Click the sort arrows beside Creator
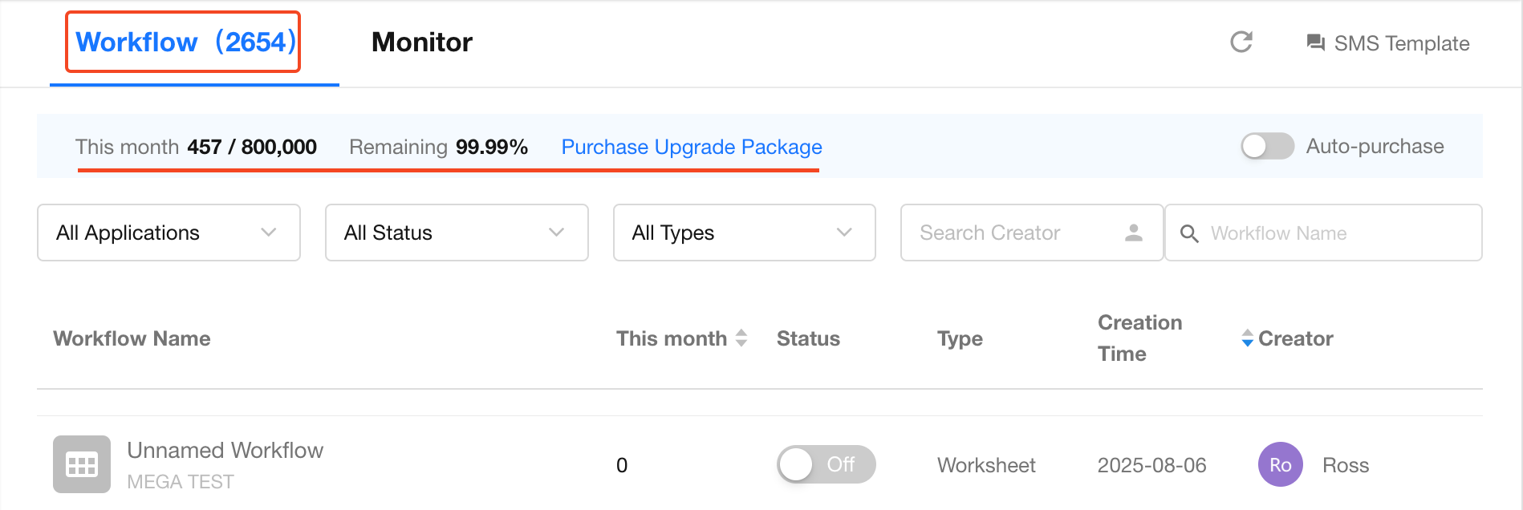1523x510 pixels. 1247,338
